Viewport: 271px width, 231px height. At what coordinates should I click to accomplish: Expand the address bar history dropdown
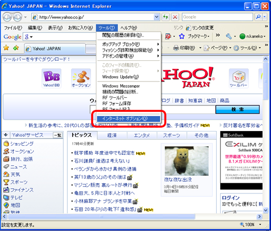(157, 17)
